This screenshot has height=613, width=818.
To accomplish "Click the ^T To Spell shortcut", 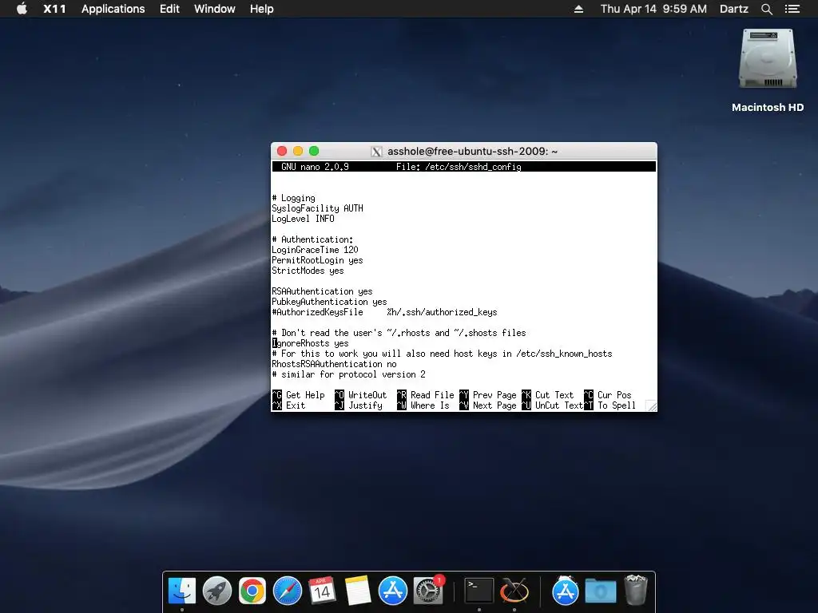I will click(x=610, y=406).
